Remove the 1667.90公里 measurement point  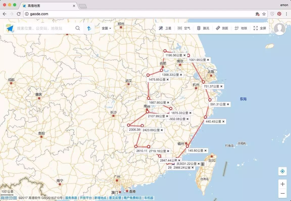[168, 103]
